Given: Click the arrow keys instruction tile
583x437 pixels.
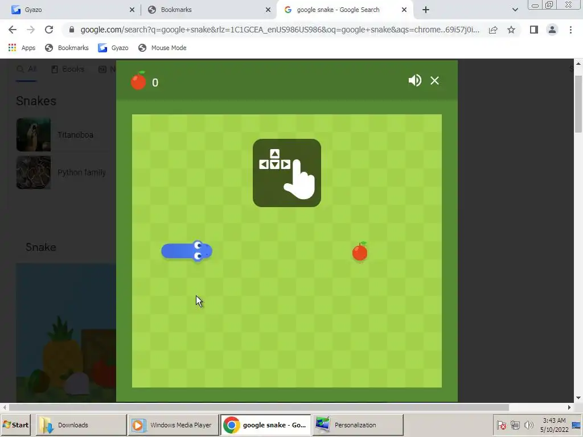Looking at the screenshot, I should click(x=287, y=173).
